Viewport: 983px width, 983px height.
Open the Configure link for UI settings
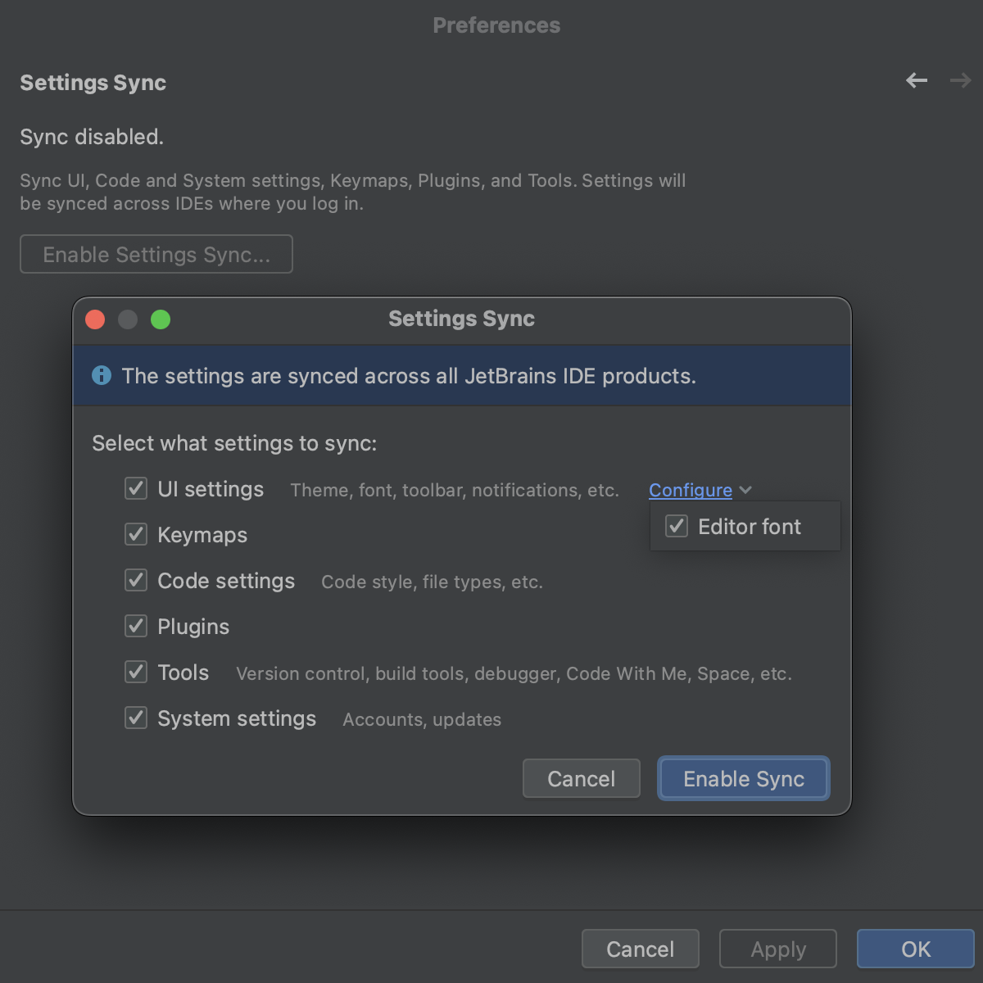(691, 490)
